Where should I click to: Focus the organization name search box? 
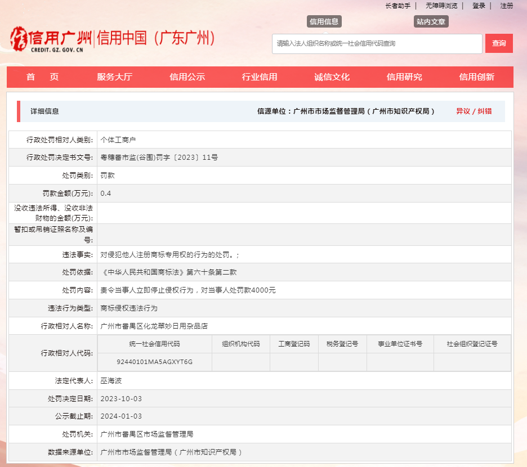pyautogui.click(x=377, y=44)
